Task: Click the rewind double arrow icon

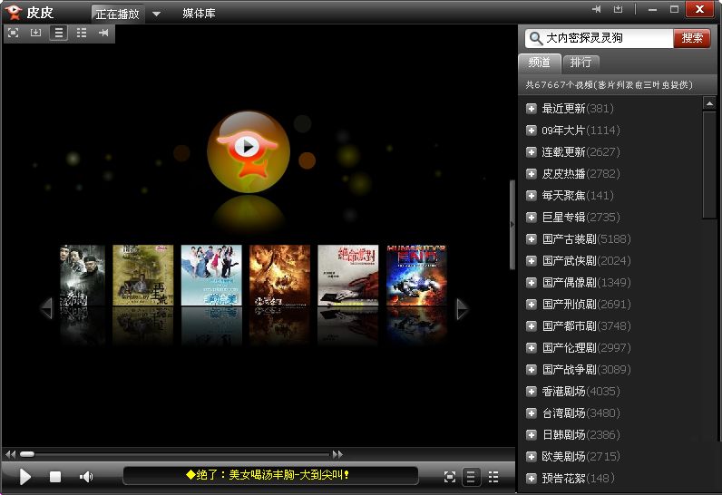Action: coord(11,454)
